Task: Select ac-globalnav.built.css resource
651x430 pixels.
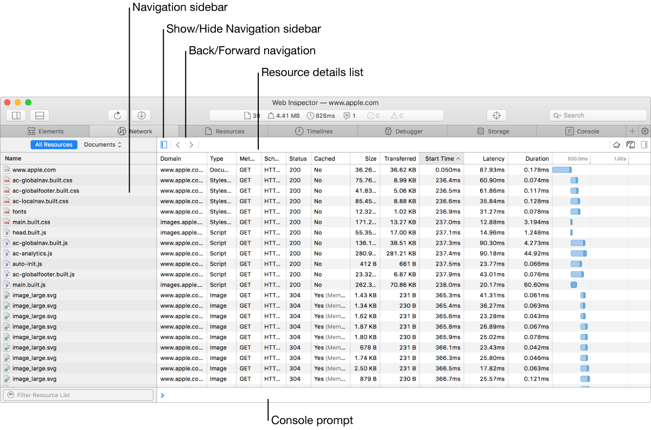Action: [x=78, y=180]
